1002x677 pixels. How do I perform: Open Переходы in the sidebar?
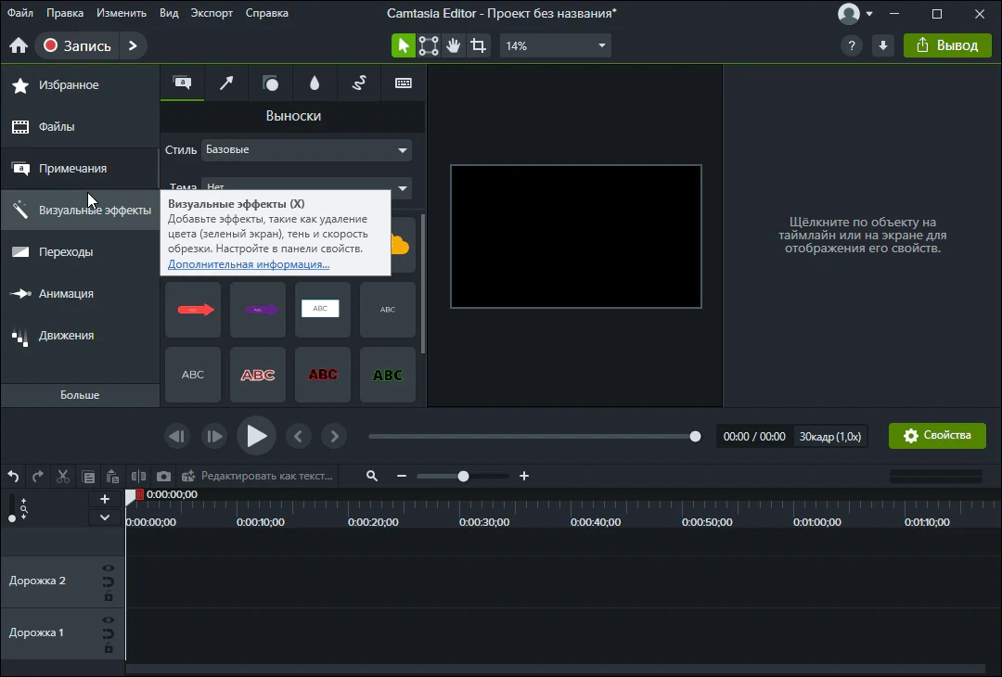80,251
